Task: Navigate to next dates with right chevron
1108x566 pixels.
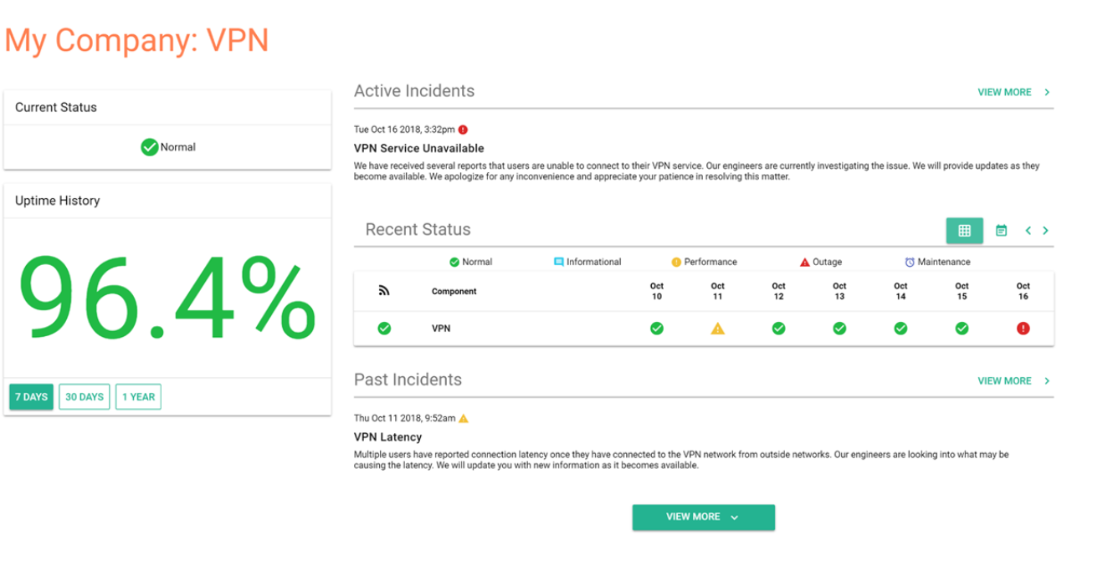Action: point(1046,230)
